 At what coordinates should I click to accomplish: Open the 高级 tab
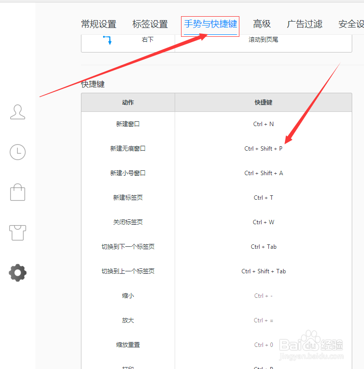262,24
